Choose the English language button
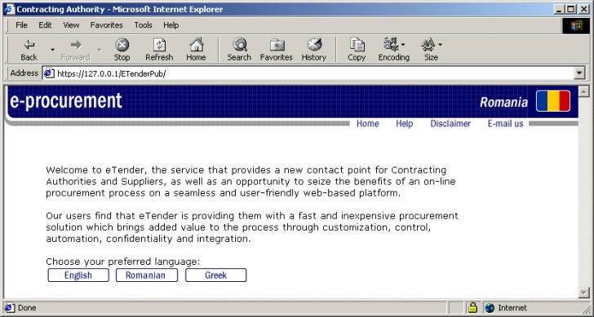 click(78, 275)
